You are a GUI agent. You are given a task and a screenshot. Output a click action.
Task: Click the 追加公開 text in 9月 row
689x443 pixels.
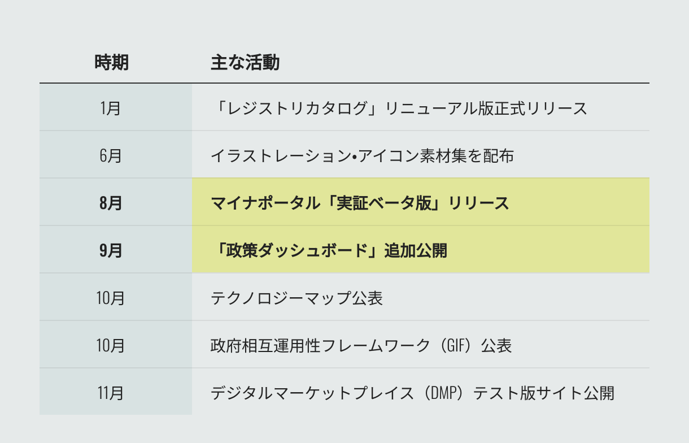click(x=416, y=250)
